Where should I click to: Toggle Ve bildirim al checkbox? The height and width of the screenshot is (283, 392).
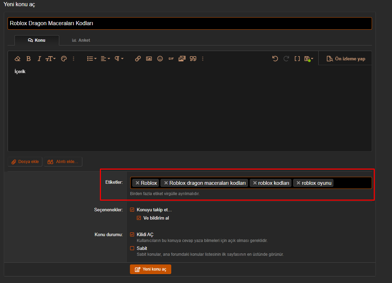[139, 218]
